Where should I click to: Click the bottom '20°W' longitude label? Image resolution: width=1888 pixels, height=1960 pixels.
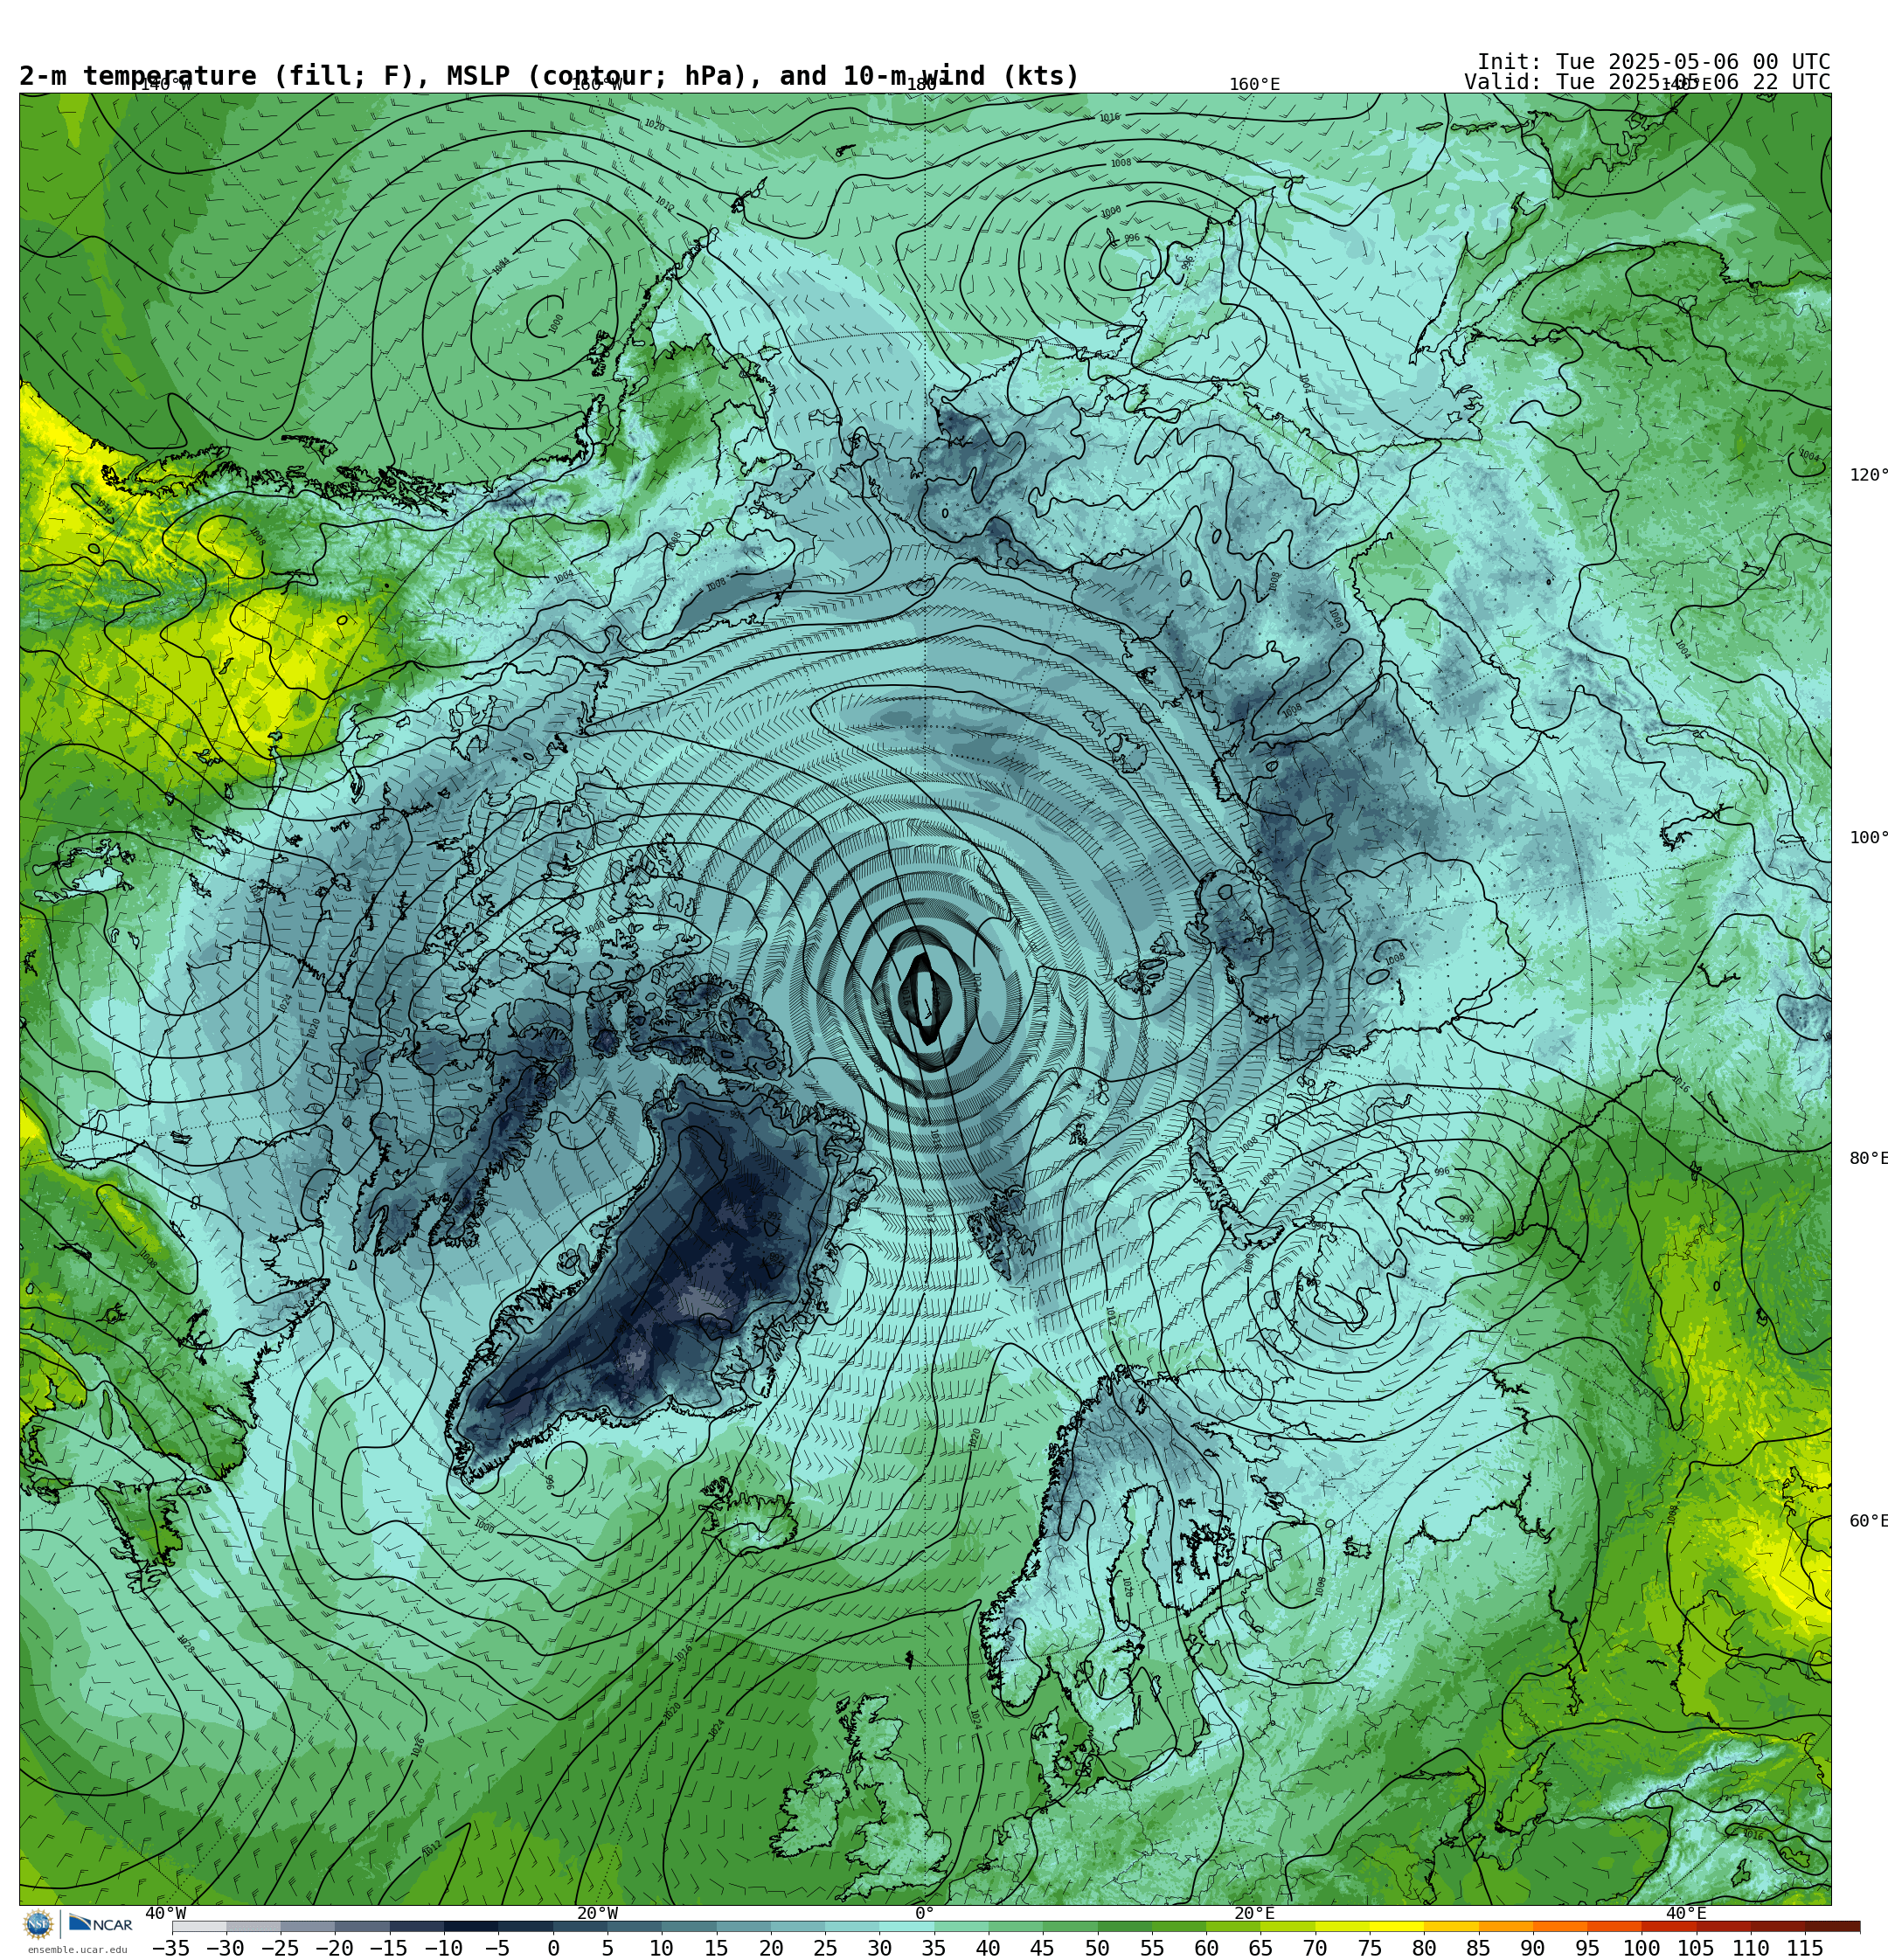[x=597, y=1913]
